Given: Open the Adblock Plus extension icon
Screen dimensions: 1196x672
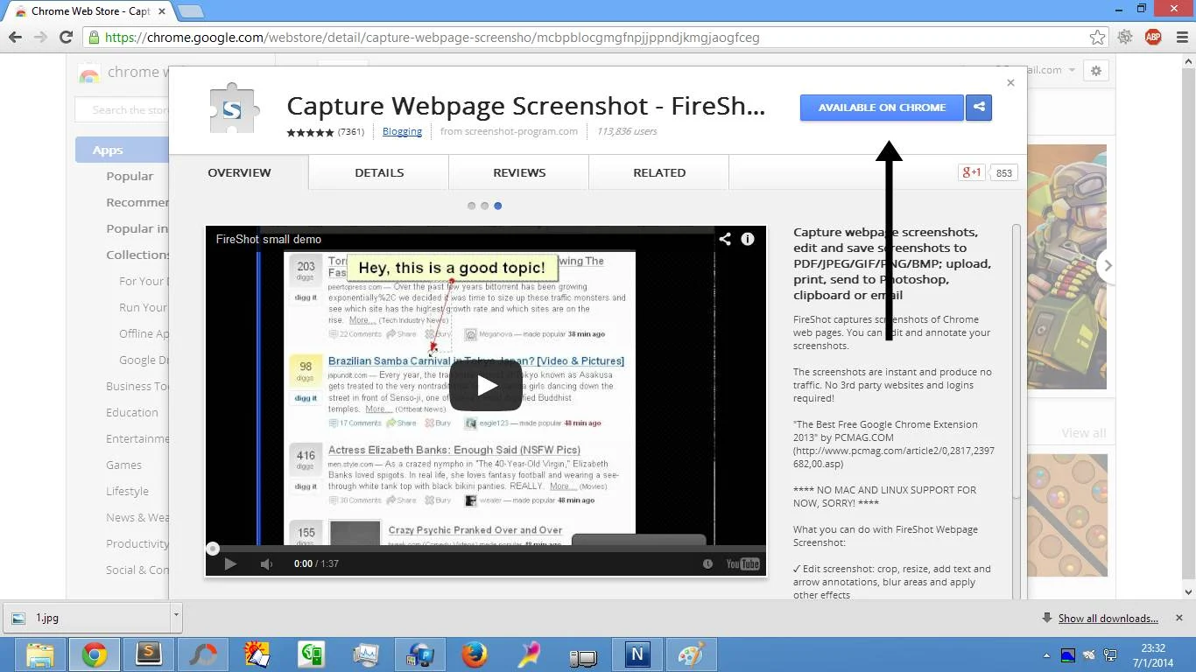Looking at the screenshot, I should click(1153, 38).
